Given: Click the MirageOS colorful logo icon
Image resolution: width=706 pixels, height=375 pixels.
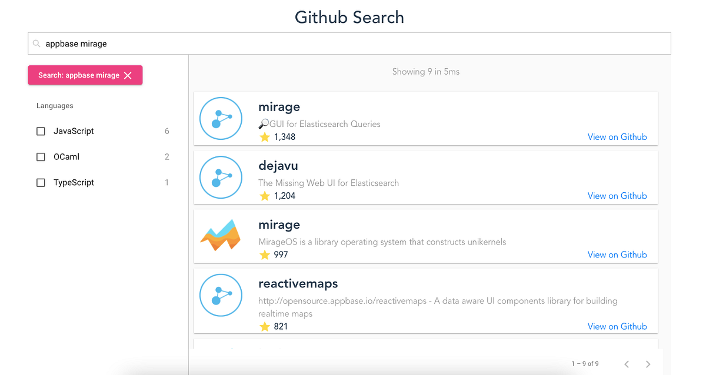Looking at the screenshot, I should (221, 236).
